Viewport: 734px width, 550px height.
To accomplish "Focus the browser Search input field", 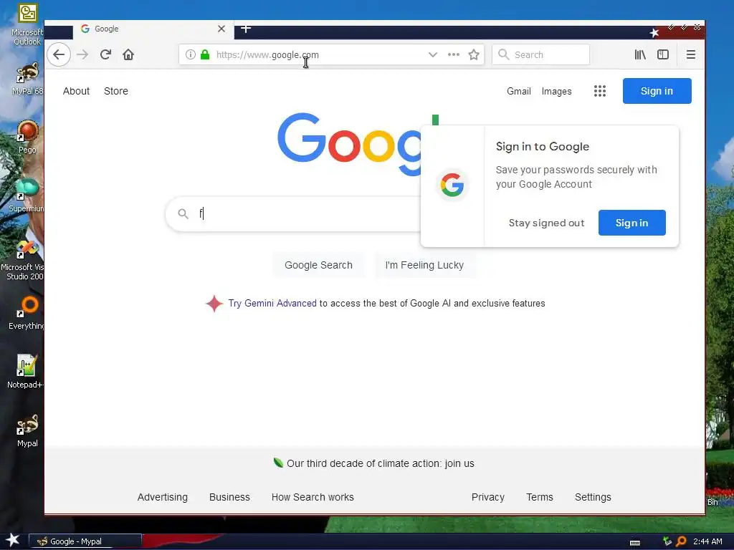I will coord(540,54).
